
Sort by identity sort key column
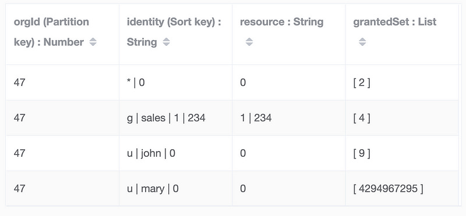pyautogui.click(x=166, y=42)
